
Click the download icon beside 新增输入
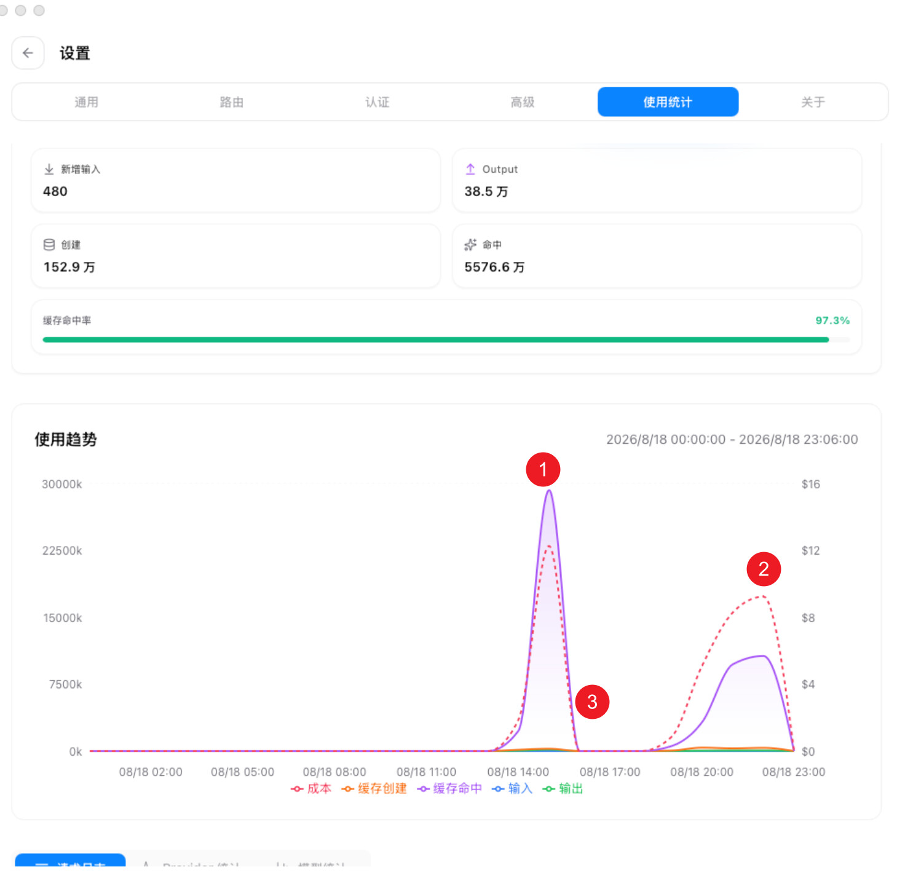coord(49,169)
